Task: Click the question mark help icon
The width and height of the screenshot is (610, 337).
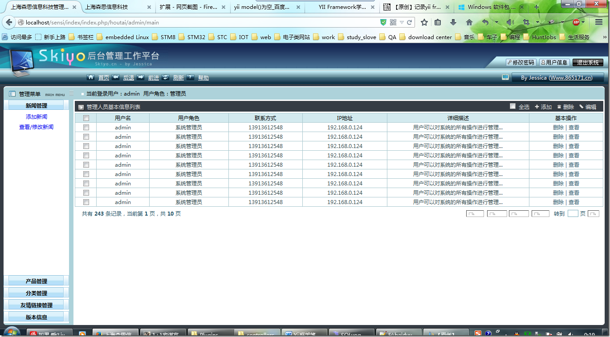Action: [190, 77]
